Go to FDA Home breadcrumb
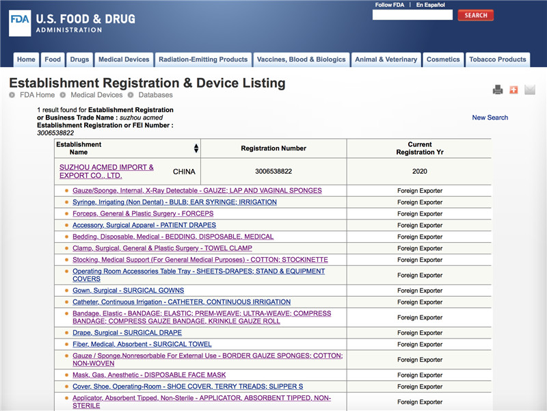Image resolution: width=547 pixels, height=411 pixels. (37, 95)
